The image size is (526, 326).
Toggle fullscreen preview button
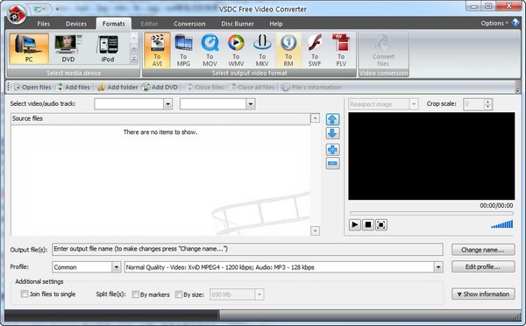click(x=381, y=224)
